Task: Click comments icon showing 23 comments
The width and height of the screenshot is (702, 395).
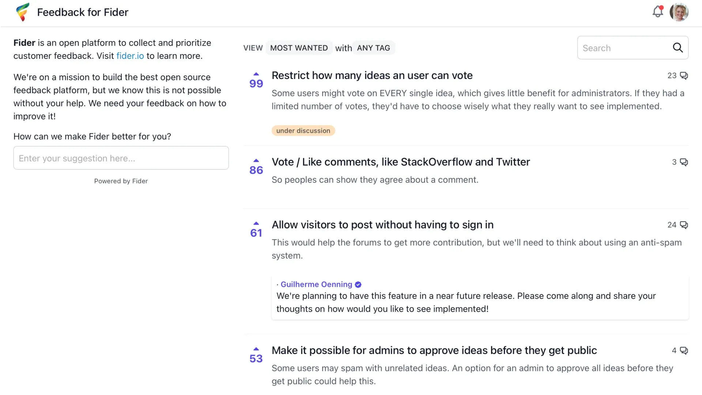Action: pyautogui.click(x=684, y=76)
